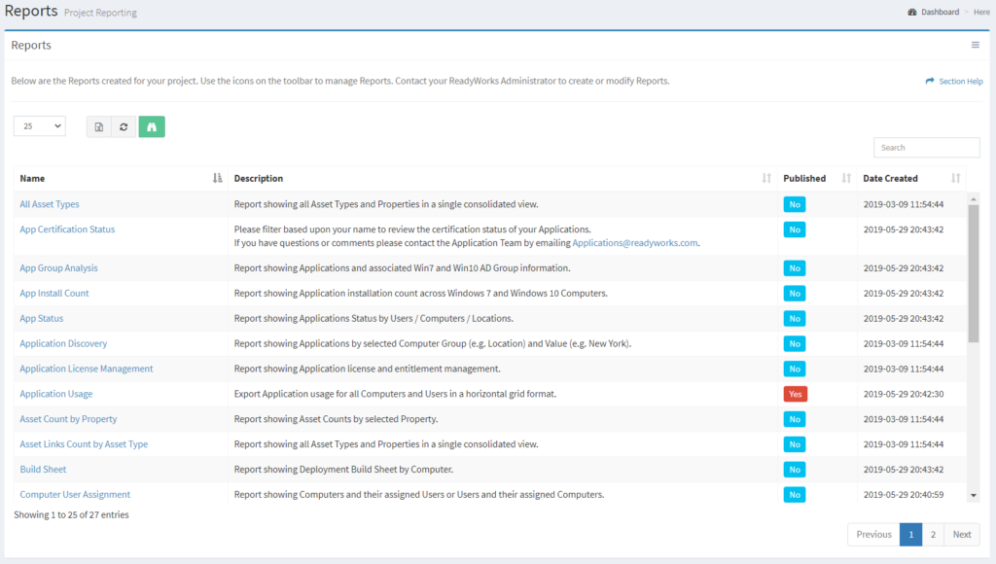Go to page 2 of the reports list
This screenshot has width=996, height=564.
point(933,534)
